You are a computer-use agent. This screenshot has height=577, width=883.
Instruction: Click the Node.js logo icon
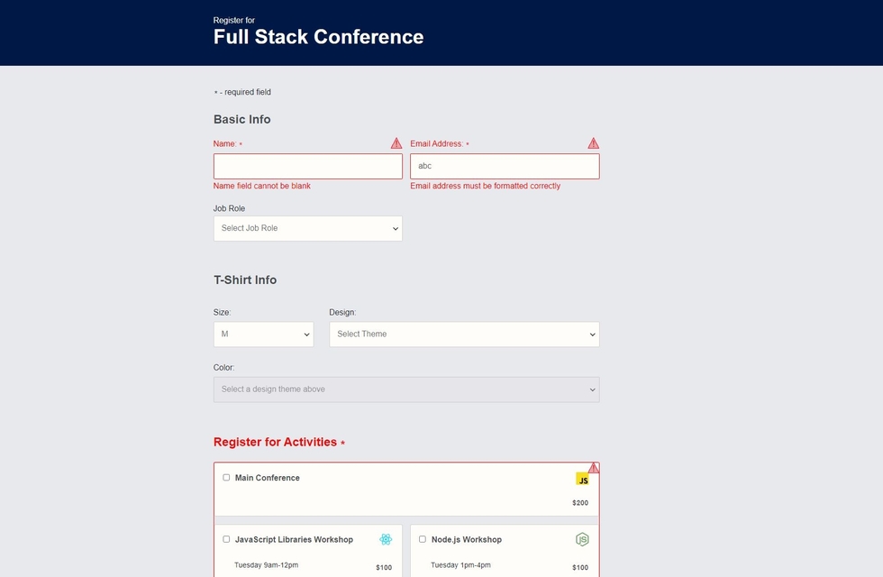582,539
